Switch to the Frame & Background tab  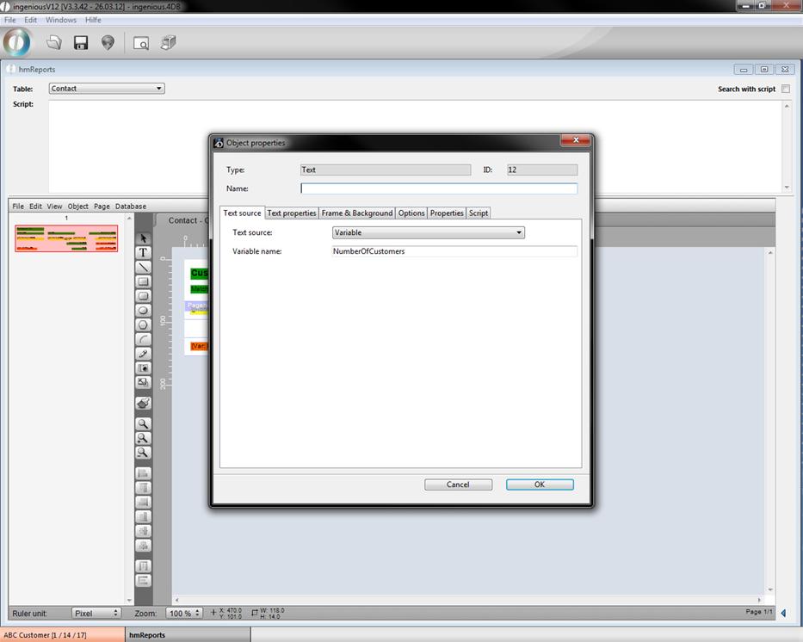click(x=356, y=213)
